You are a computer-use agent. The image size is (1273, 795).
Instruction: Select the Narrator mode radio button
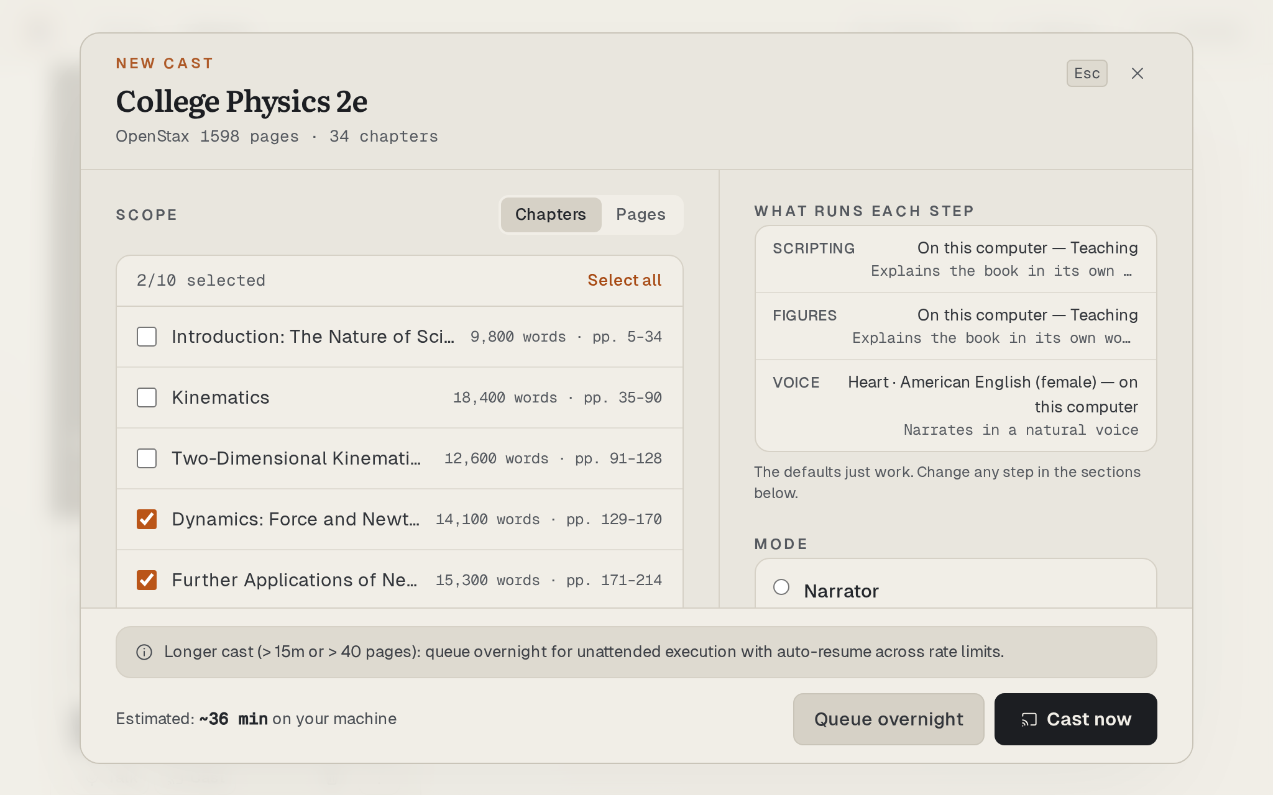[x=781, y=587]
